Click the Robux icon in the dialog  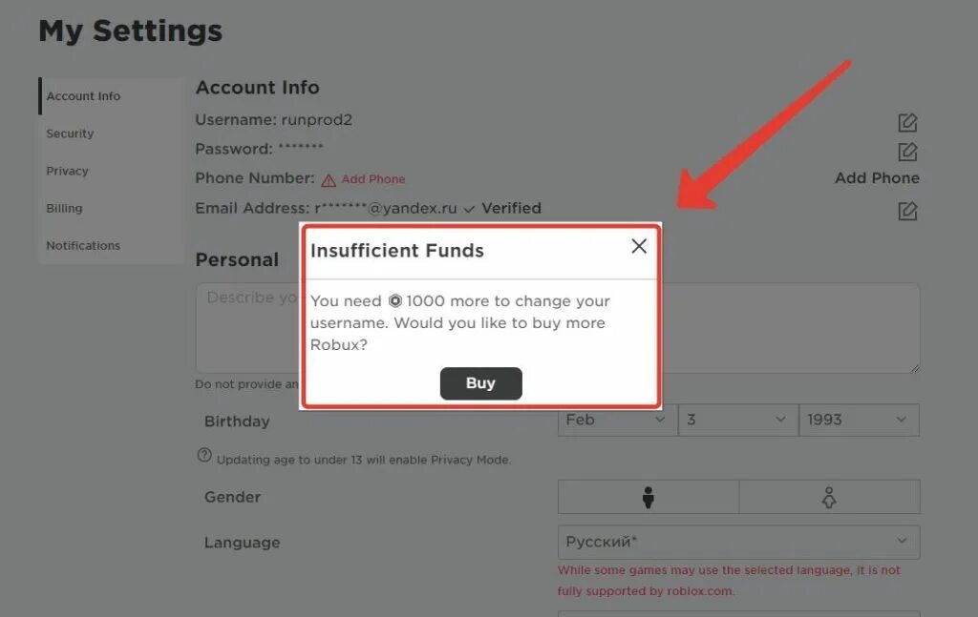click(x=394, y=301)
